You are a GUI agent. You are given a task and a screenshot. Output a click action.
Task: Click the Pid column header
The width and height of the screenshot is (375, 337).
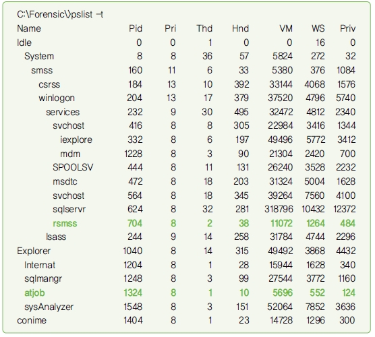tap(136, 28)
